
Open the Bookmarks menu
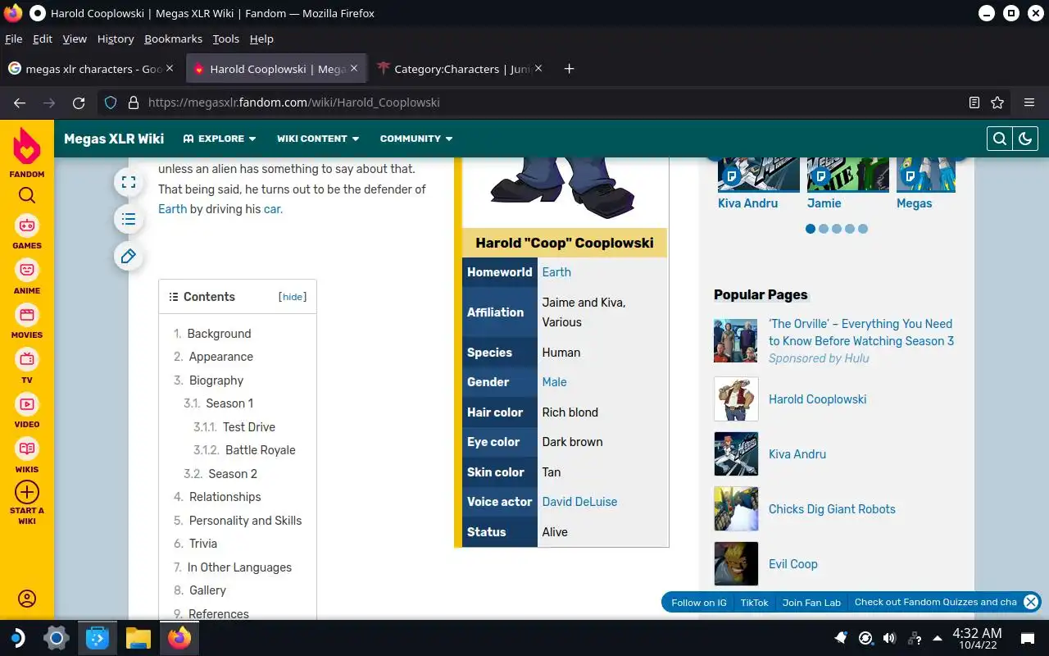[x=173, y=39]
